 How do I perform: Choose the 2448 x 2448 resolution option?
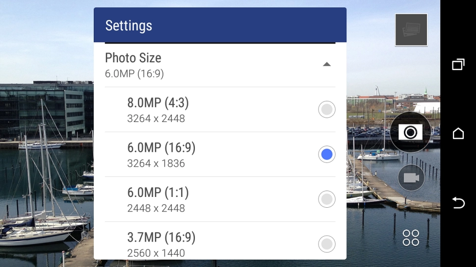pos(156,208)
